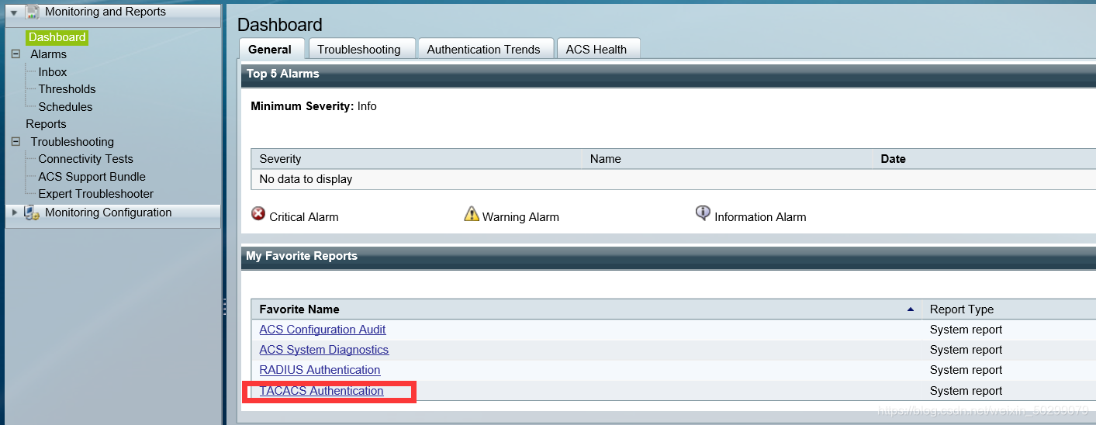1096x425 pixels.
Task: Collapse the Alarms tree node
Action: [16, 54]
